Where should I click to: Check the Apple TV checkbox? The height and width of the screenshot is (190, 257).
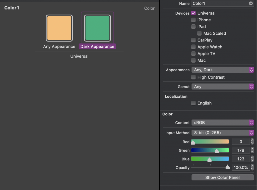(x=194, y=54)
